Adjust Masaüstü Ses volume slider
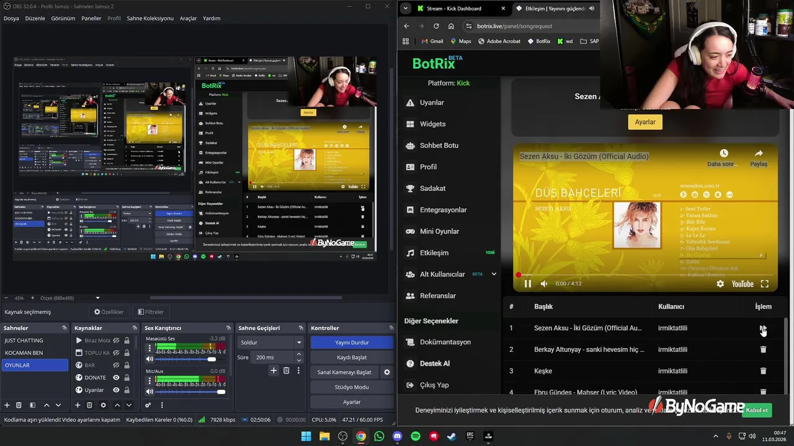794x446 pixels. [190, 359]
